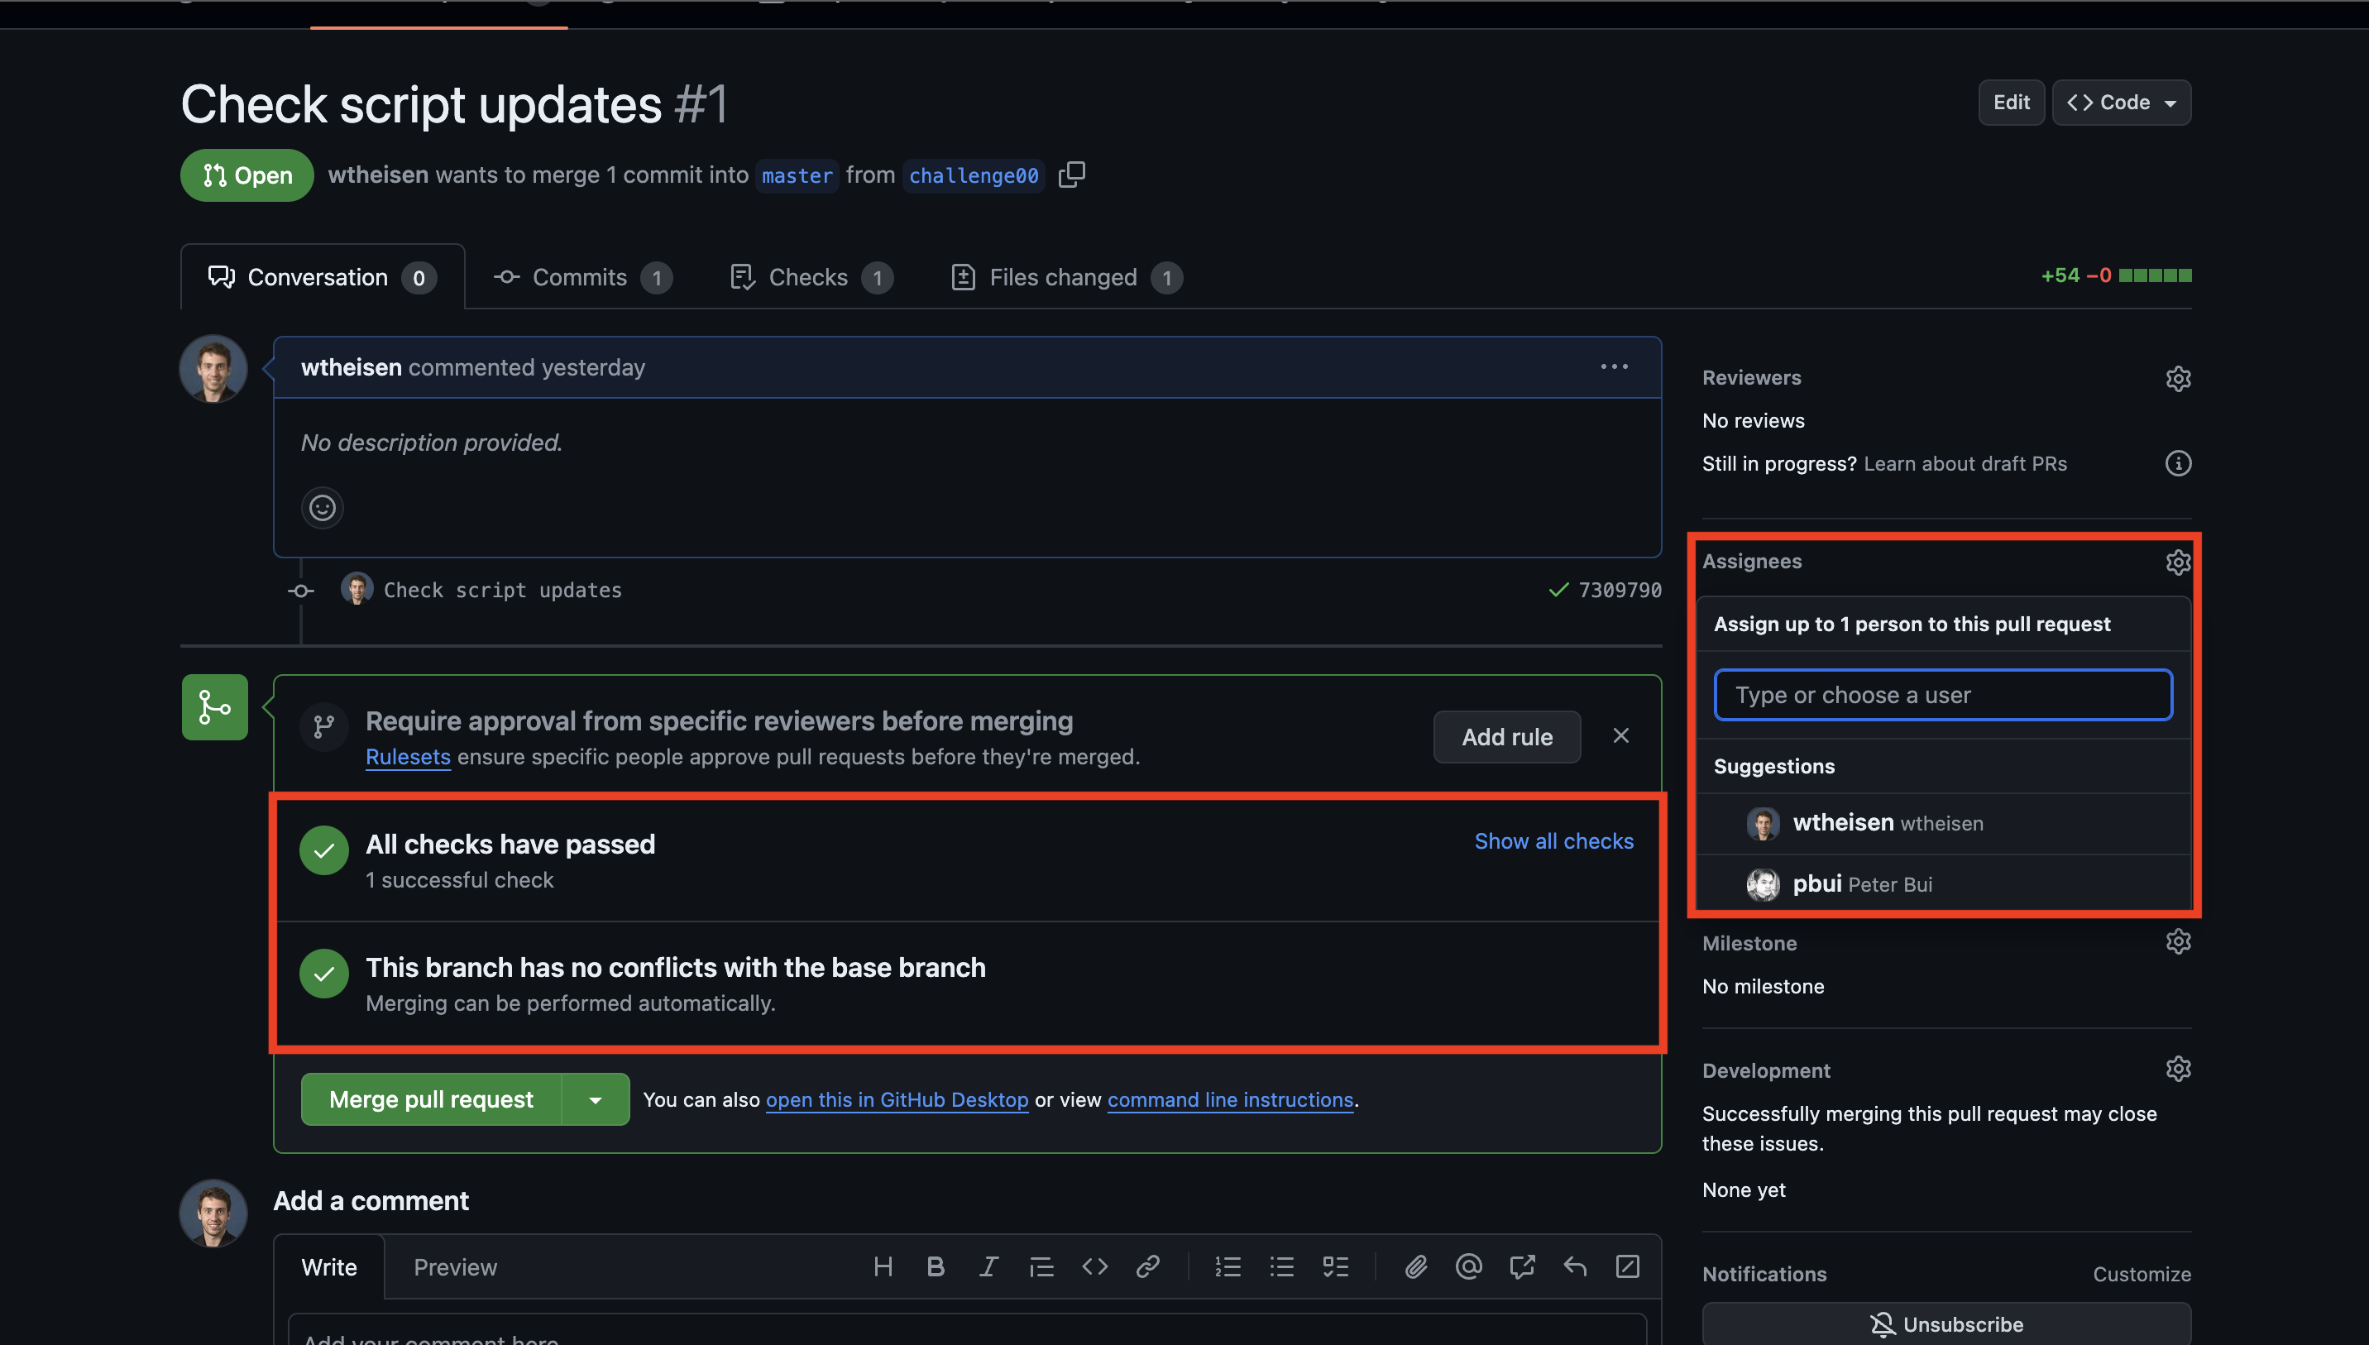The height and width of the screenshot is (1345, 2369).
Task: Attach files using the paperclip icon
Action: pyautogui.click(x=1416, y=1266)
